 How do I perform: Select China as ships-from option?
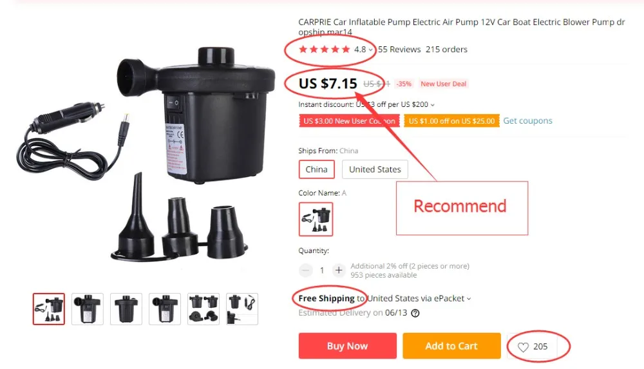[317, 169]
